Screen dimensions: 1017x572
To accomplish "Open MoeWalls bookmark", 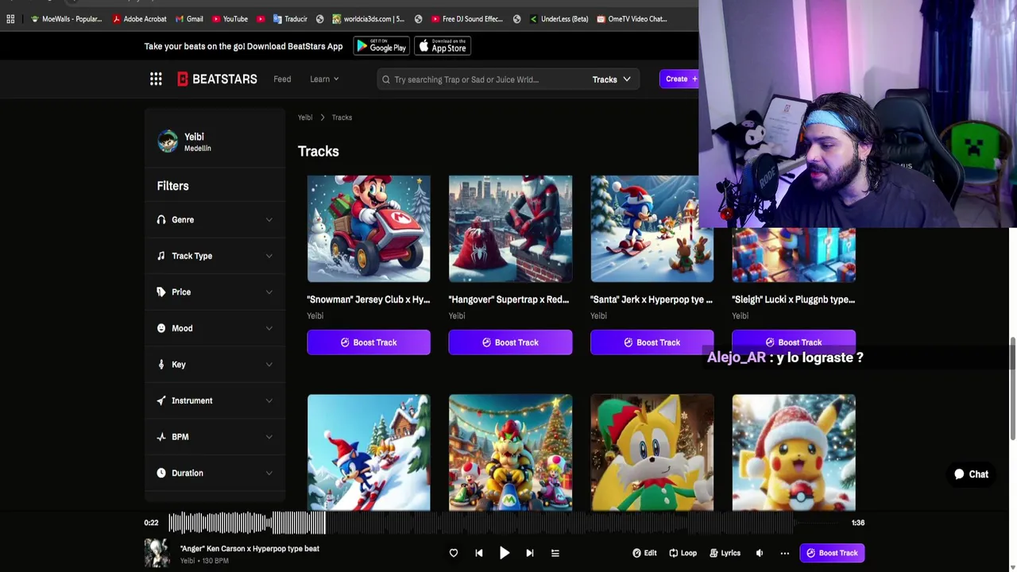I will tap(66, 19).
